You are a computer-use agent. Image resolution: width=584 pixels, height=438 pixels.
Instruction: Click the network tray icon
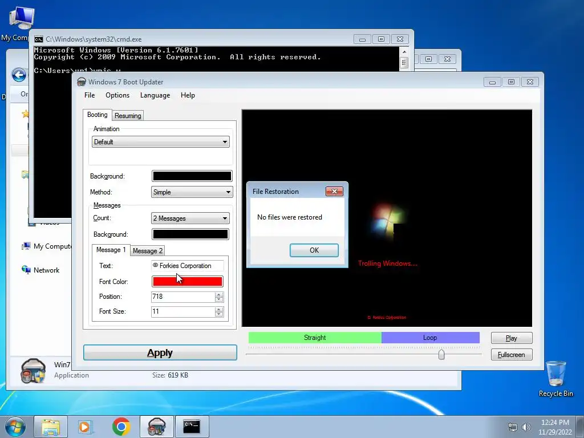513,427
